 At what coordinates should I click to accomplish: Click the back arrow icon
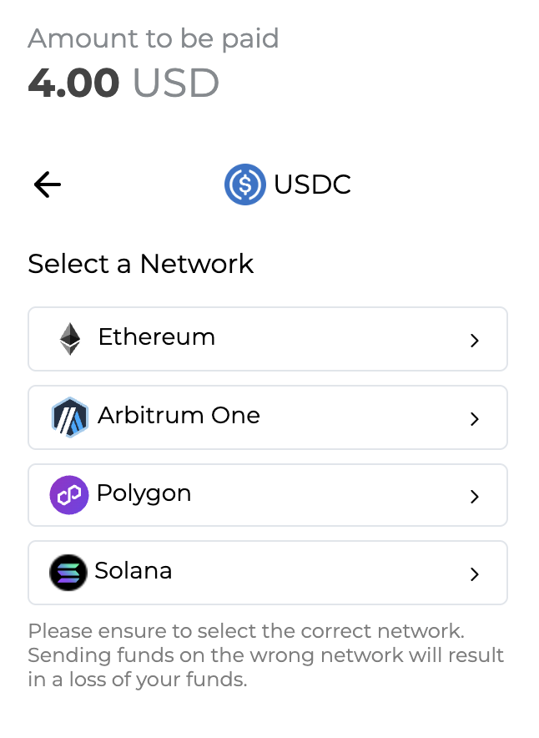[47, 184]
